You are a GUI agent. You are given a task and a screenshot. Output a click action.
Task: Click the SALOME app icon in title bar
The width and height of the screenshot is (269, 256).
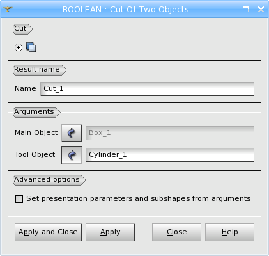point(8,9)
